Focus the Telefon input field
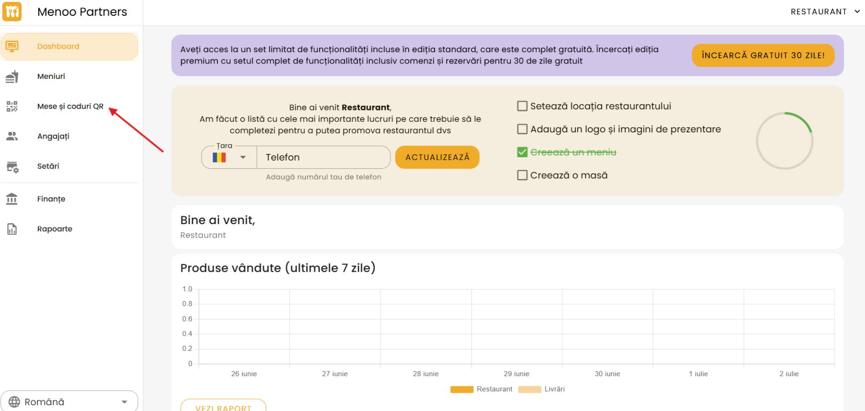Image resolution: width=865 pixels, height=411 pixels. (x=323, y=157)
